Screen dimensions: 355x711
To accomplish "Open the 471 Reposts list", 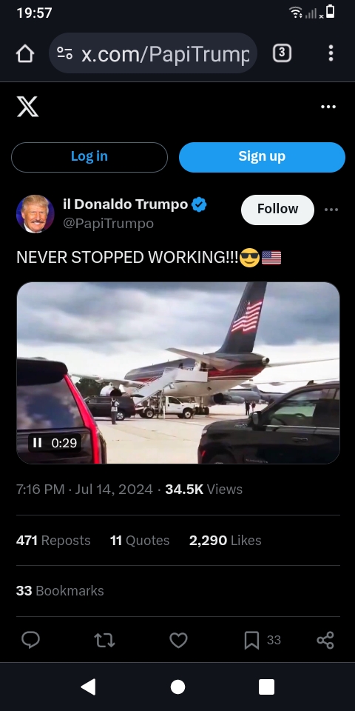I will (x=53, y=541).
